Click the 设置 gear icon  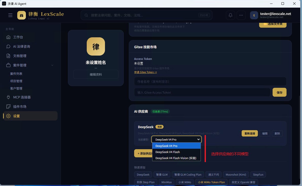[x=8, y=116]
